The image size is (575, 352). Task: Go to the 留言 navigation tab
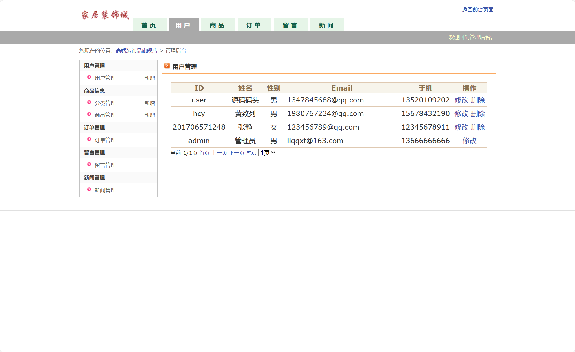[x=290, y=25]
